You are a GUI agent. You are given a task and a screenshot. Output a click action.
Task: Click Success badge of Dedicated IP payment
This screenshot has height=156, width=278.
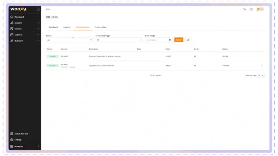click(53, 57)
